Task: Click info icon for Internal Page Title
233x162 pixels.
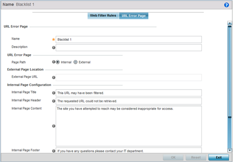Action: pos(54,93)
